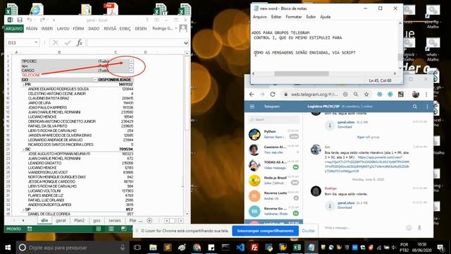Open the Reversa Leste chat
Image resolution: width=451 pixels, height=254 pixels.
coord(273,196)
